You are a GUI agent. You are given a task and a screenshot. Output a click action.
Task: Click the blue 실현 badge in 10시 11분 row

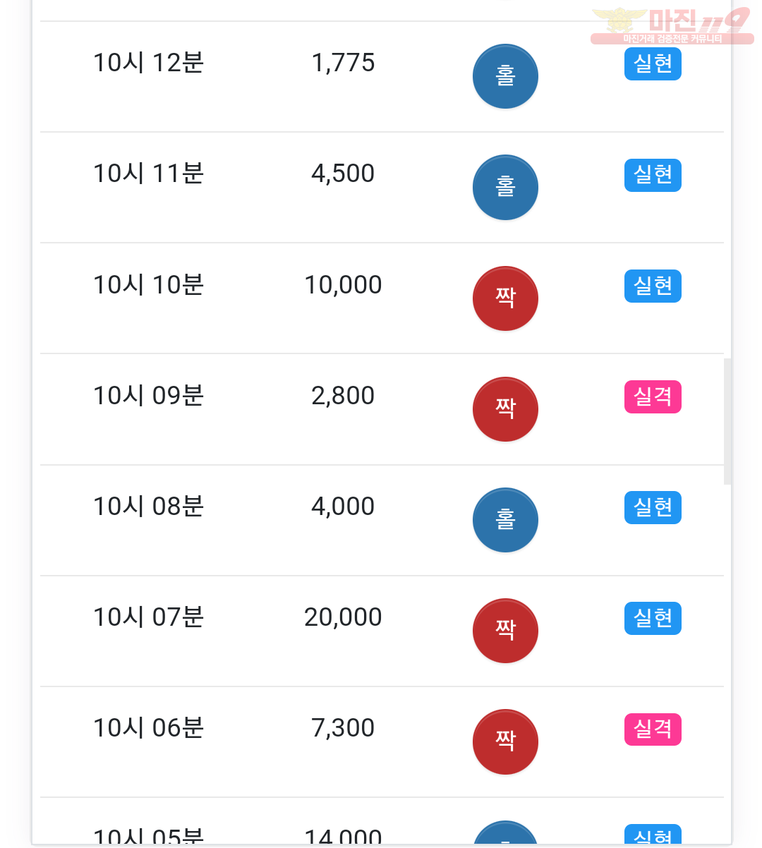click(653, 175)
